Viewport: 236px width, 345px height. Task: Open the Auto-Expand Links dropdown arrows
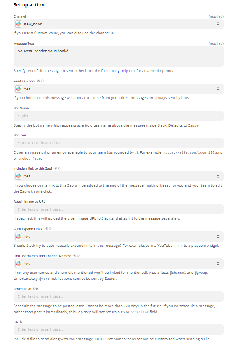(x=218, y=236)
